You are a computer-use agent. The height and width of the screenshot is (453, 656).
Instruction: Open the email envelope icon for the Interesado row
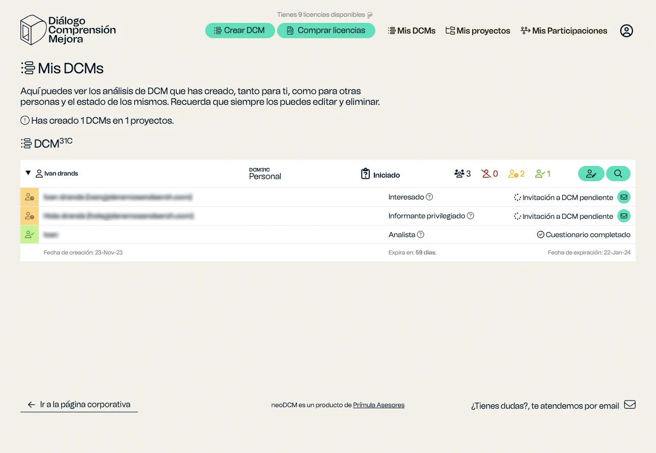coord(623,196)
